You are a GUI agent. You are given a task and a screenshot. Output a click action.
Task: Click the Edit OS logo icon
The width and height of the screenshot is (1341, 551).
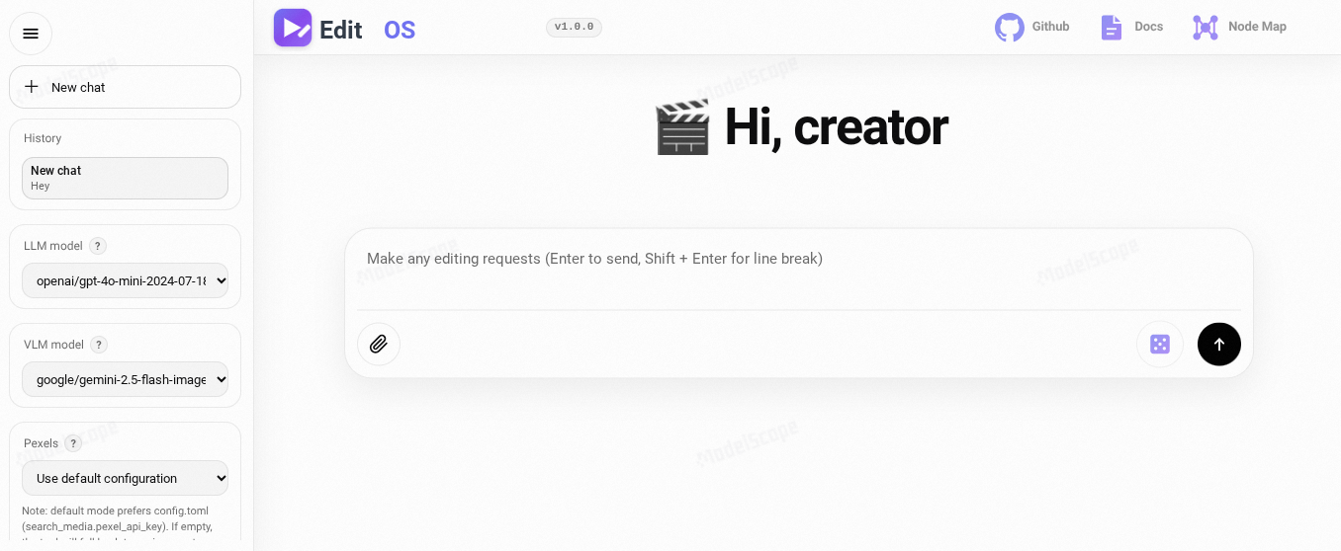(x=293, y=28)
